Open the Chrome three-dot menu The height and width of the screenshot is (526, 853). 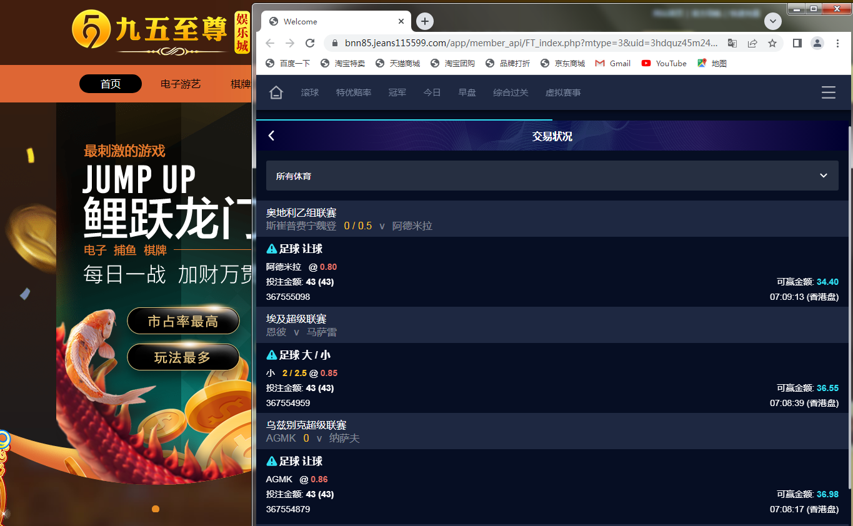838,43
